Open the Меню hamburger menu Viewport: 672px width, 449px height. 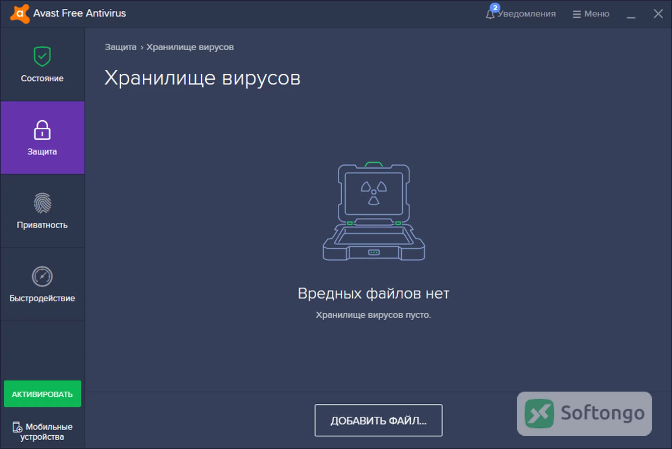pos(591,14)
